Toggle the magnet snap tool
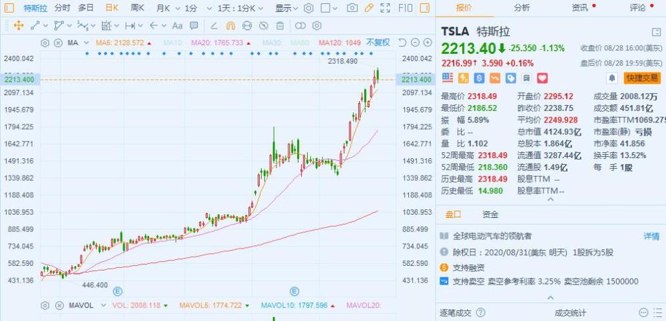 point(230,26)
